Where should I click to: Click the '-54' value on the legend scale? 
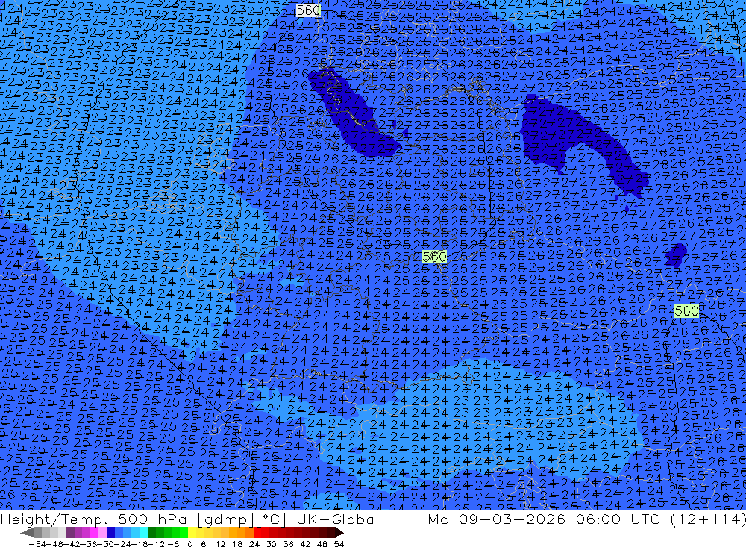(37, 544)
